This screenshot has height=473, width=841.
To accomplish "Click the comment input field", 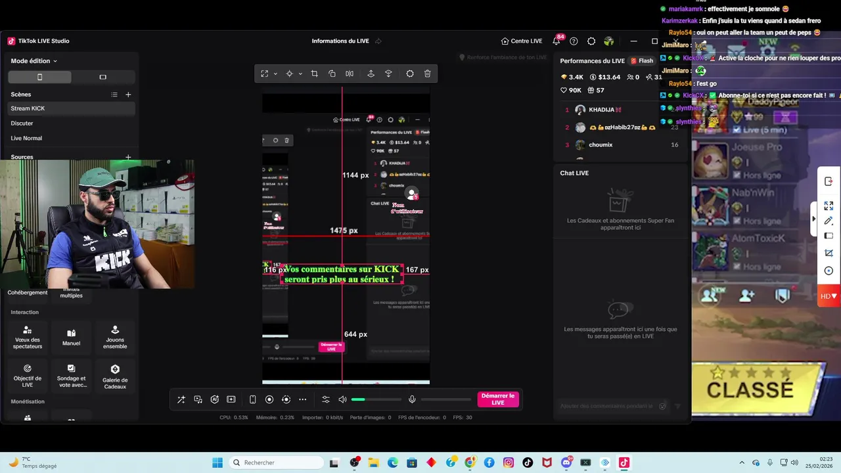I will tap(614, 406).
